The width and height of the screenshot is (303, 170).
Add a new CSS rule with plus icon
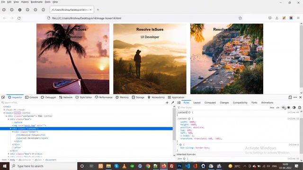pos(283,108)
